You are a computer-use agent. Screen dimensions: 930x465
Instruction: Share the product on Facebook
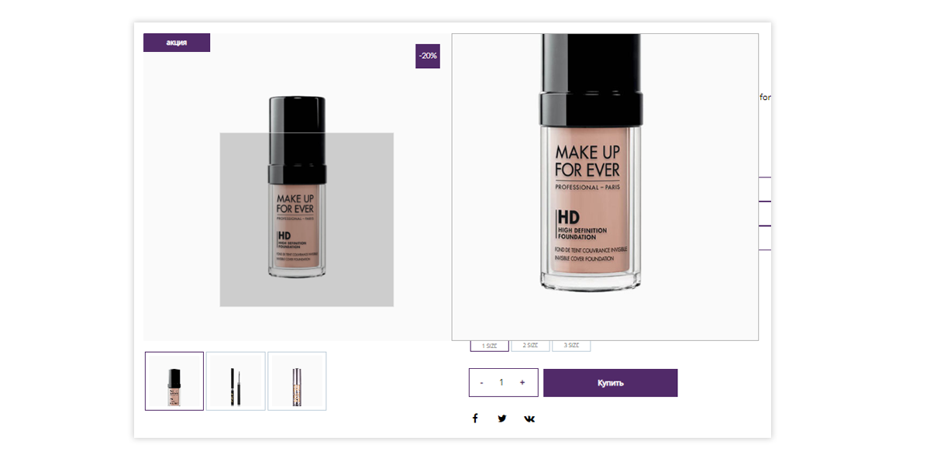(475, 418)
